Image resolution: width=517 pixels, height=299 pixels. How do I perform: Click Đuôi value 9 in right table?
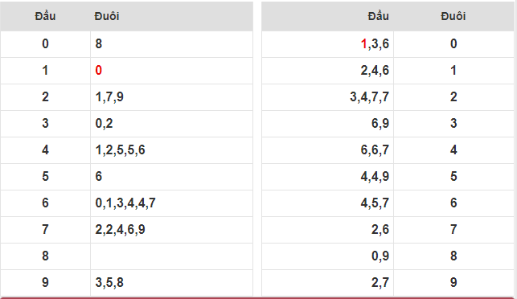(453, 282)
